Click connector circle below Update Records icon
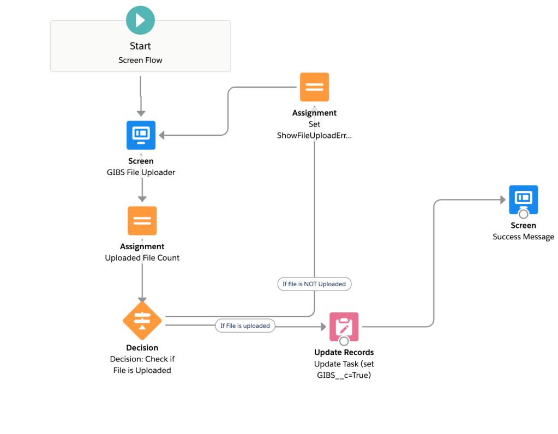558x434 pixels. [x=344, y=341]
